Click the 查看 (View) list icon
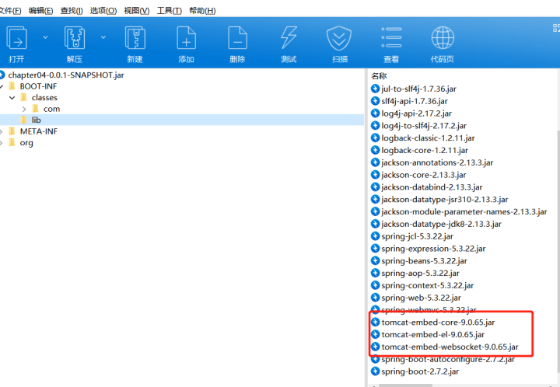 (391, 37)
